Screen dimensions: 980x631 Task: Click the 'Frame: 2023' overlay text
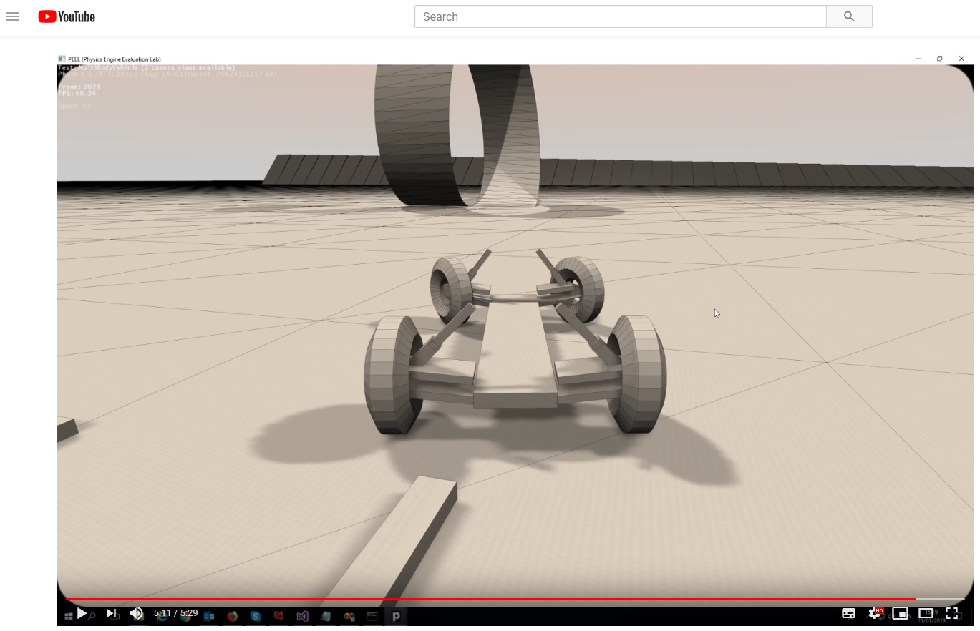[79, 87]
